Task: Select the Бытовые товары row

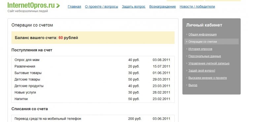Action: [93, 73]
